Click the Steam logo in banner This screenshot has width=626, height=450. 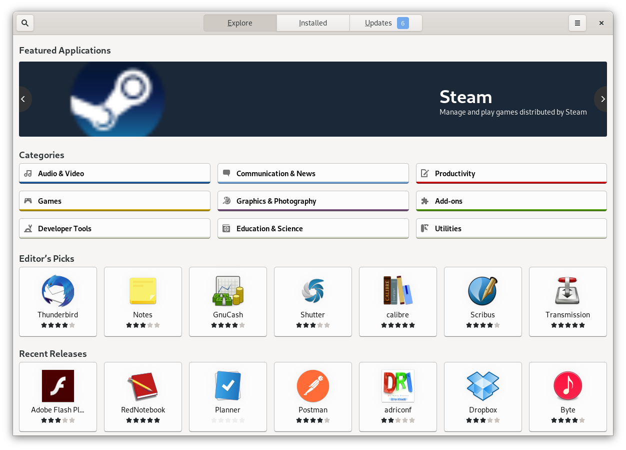coord(117,99)
